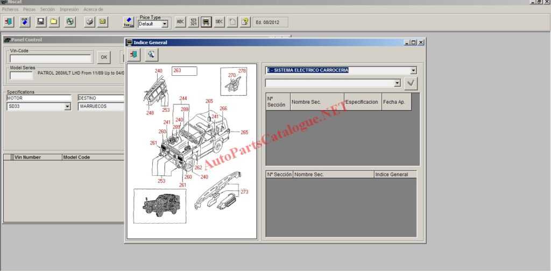Expand the SISTEMA ELECTRICO CARROCERIA dropdown

(413, 70)
